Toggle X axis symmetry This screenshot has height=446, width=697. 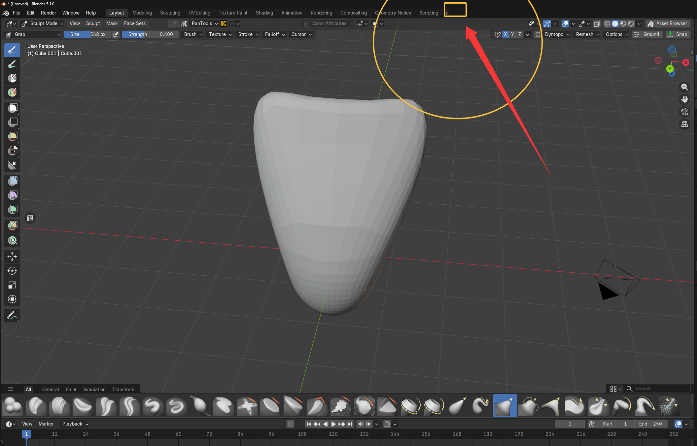(505, 34)
